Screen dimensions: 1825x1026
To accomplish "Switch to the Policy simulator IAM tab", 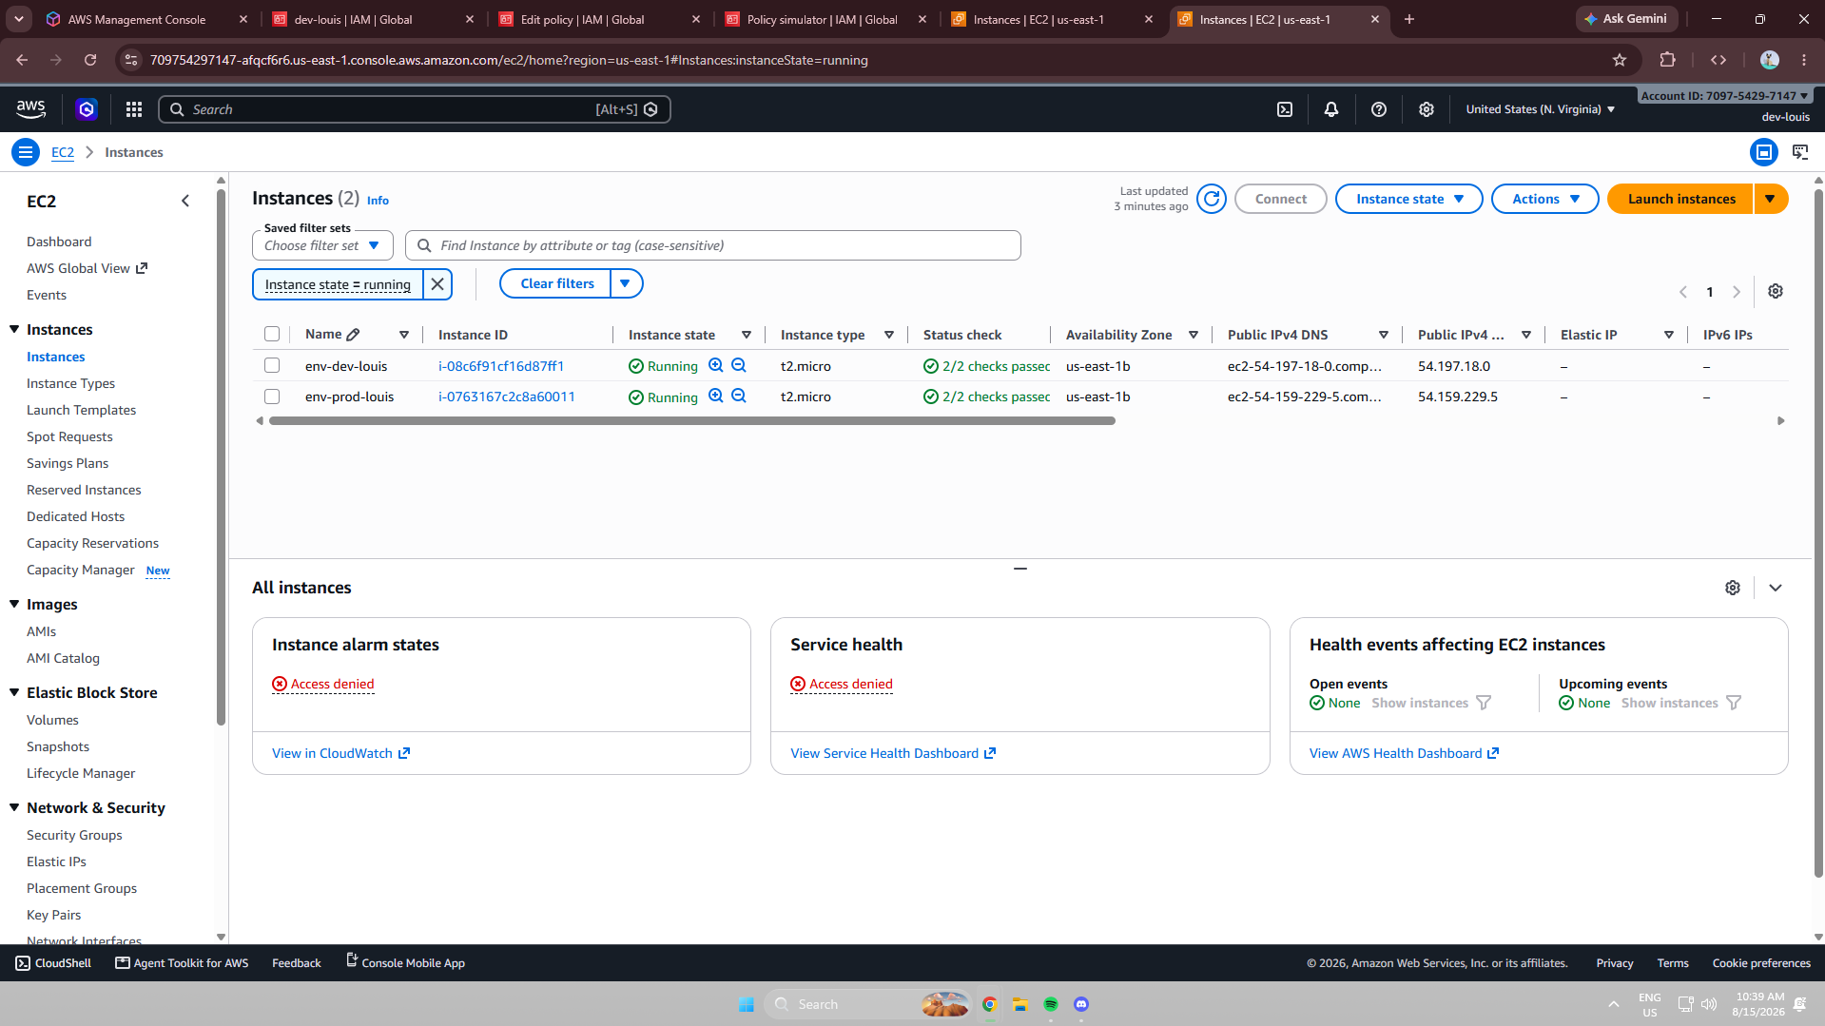I will pos(822,19).
